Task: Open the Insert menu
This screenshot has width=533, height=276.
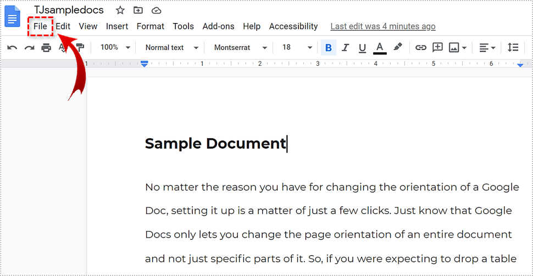Action: pyautogui.click(x=117, y=26)
